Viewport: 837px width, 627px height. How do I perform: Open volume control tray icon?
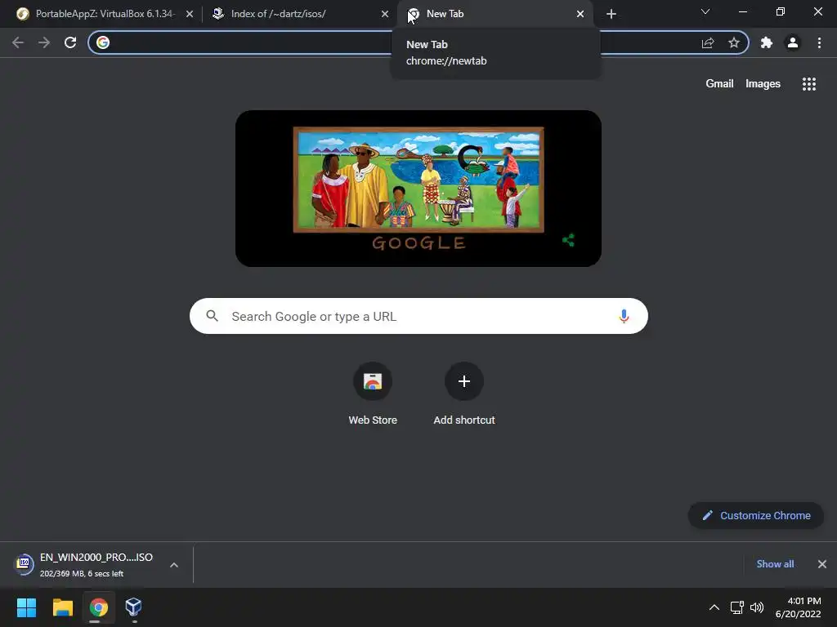pyautogui.click(x=757, y=607)
